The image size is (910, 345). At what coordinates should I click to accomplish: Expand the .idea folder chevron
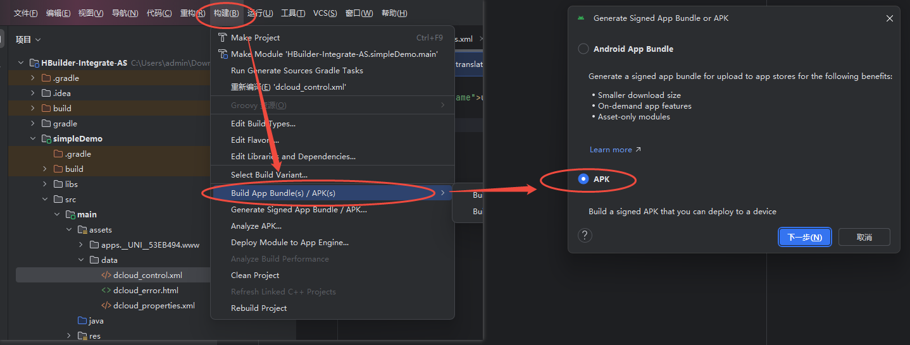(x=33, y=93)
